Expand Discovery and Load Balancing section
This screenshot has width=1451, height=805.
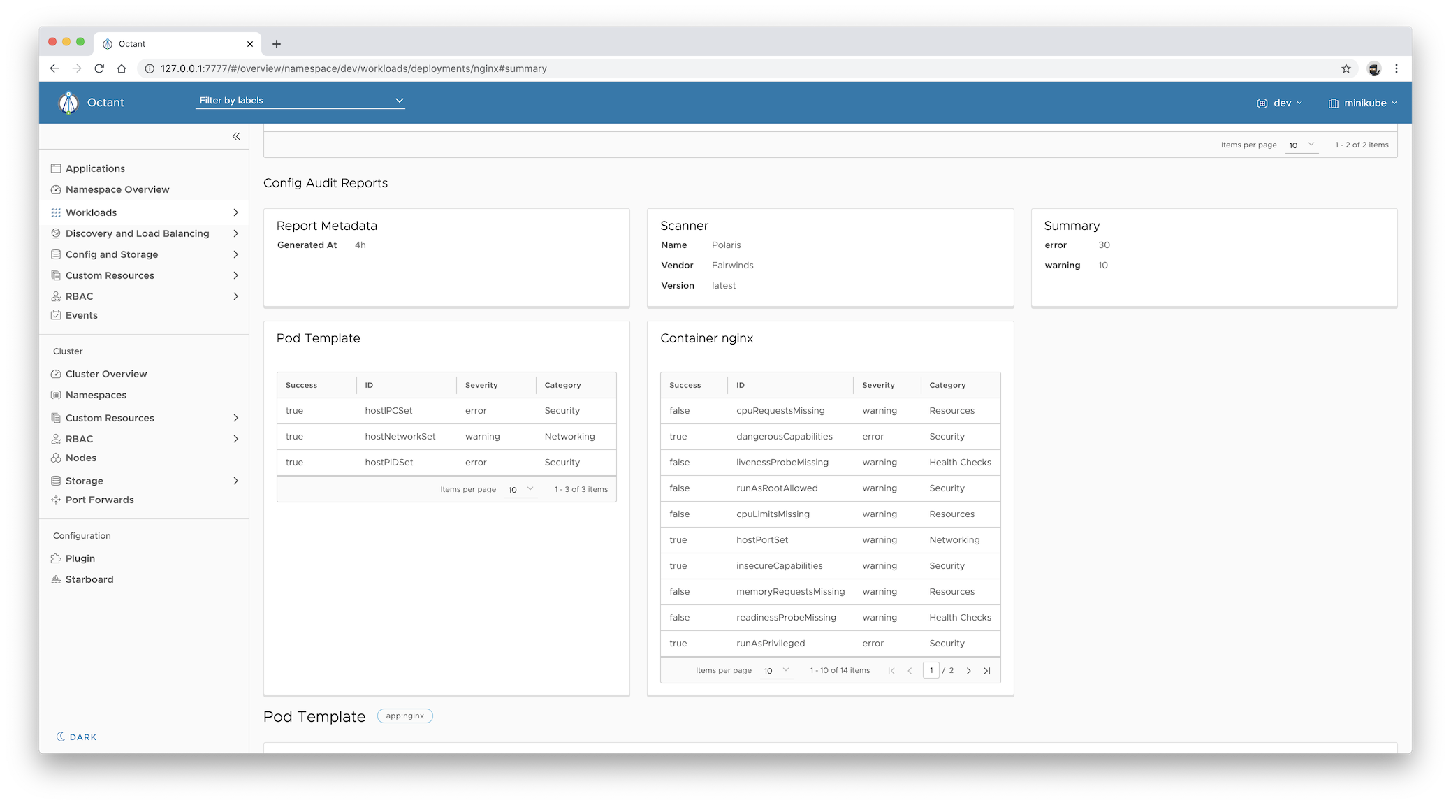click(x=235, y=233)
